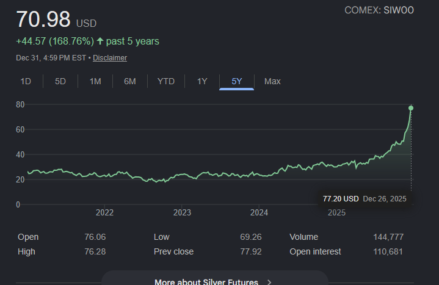Click the Prev close value 77.92

250,251
